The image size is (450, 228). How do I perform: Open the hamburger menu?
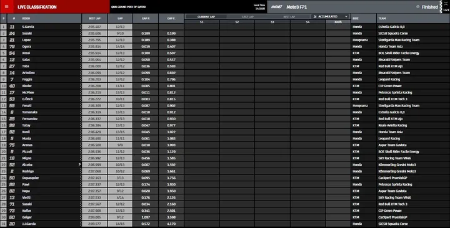(x=7, y=7)
